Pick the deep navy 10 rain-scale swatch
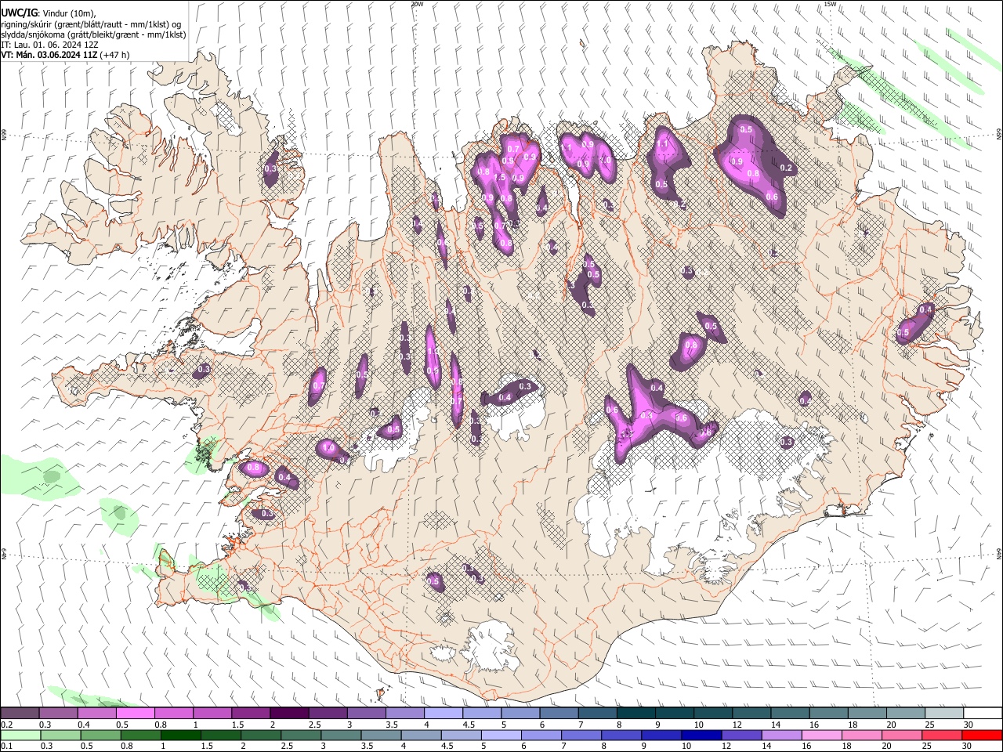The height and width of the screenshot is (752, 1003). coord(701,735)
